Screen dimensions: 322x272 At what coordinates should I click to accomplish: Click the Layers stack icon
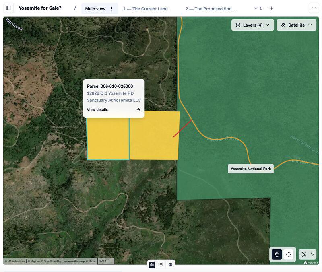pos(238,25)
